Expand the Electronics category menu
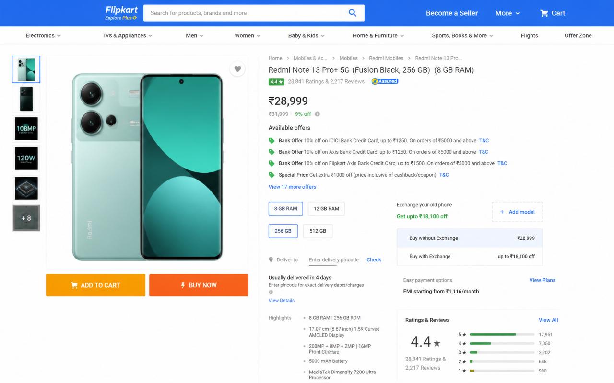This screenshot has width=614, height=383. click(43, 35)
